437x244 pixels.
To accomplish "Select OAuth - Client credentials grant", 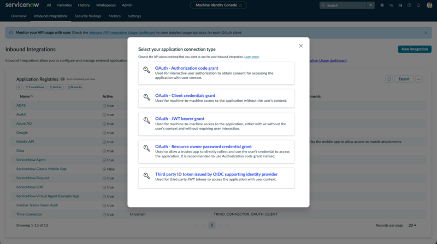I will click(216, 99).
